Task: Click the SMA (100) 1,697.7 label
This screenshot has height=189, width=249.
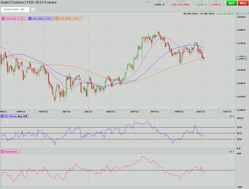Action: point(70,19)
